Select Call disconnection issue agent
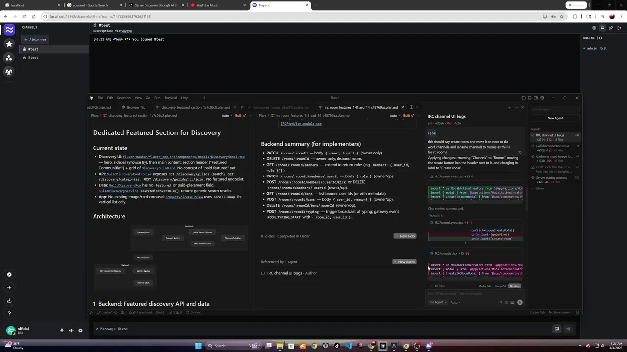627x352 pixels. (555, 148)
